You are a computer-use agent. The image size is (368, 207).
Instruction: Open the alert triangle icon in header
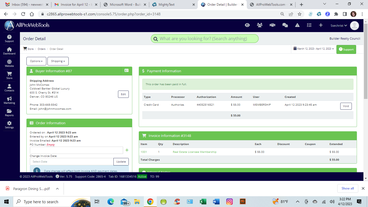coord(297,25)
